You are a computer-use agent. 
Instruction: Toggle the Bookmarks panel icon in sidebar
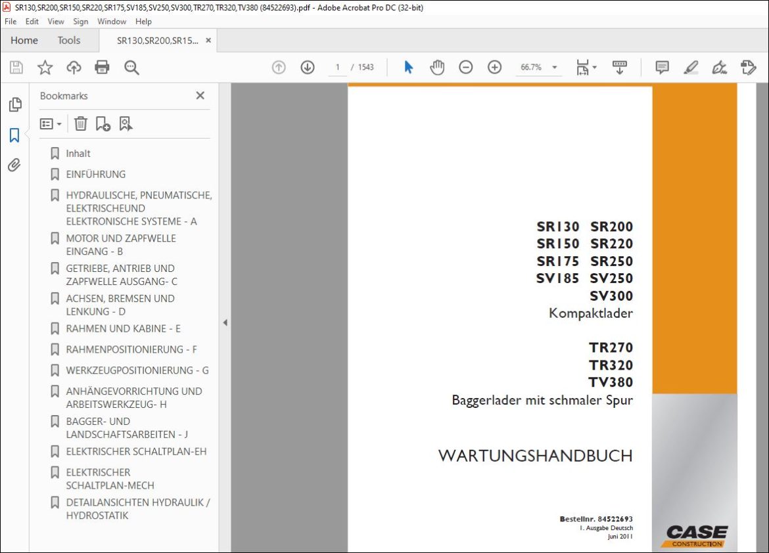14,135
